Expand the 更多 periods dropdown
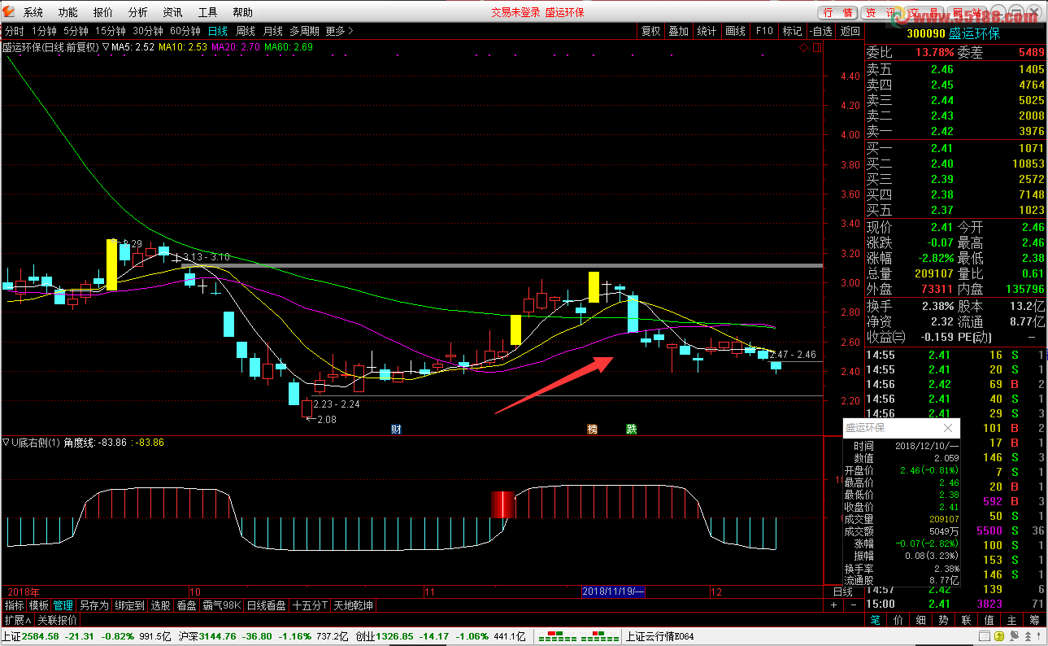The height and width of the screenshot is (646, 1048). click(339, 31)
